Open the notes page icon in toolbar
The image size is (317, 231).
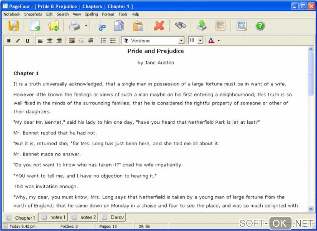(x=220, y=26)
